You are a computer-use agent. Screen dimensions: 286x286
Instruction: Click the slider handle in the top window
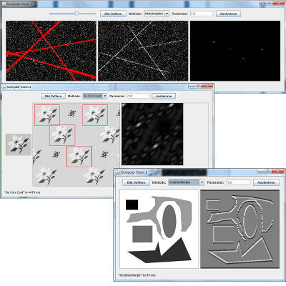(x=77, y=14)
